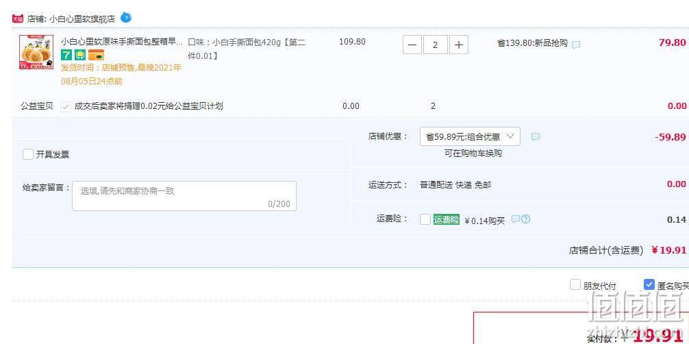Click the comment icon beside 新品抢购
Screen dimensions: 689x344
coord(575,45)
